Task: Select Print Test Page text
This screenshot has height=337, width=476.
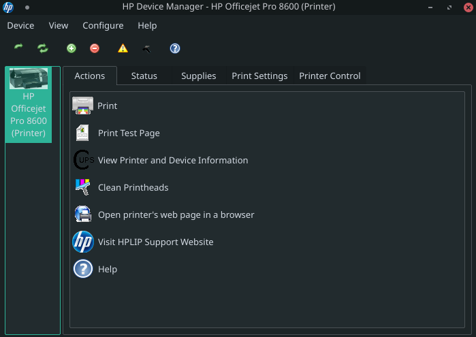Action: coord(129,133)
